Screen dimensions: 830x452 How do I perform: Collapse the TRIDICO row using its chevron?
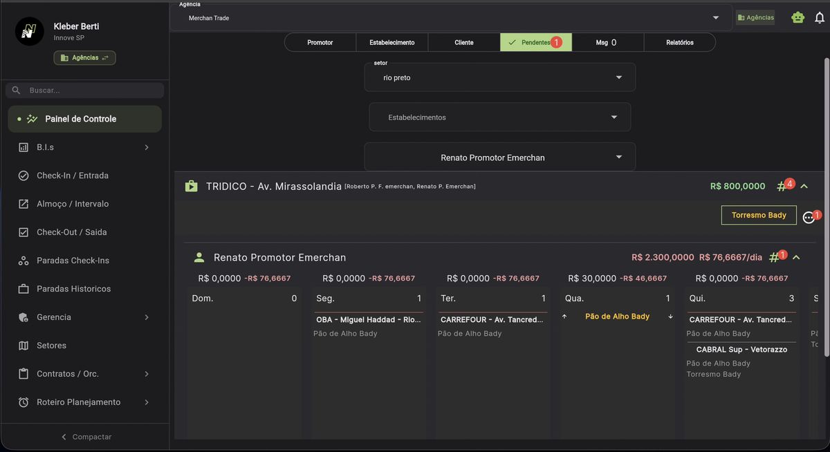coord(804,185)
